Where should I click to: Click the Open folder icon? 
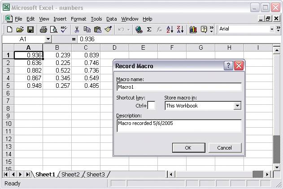coord(20,30)
